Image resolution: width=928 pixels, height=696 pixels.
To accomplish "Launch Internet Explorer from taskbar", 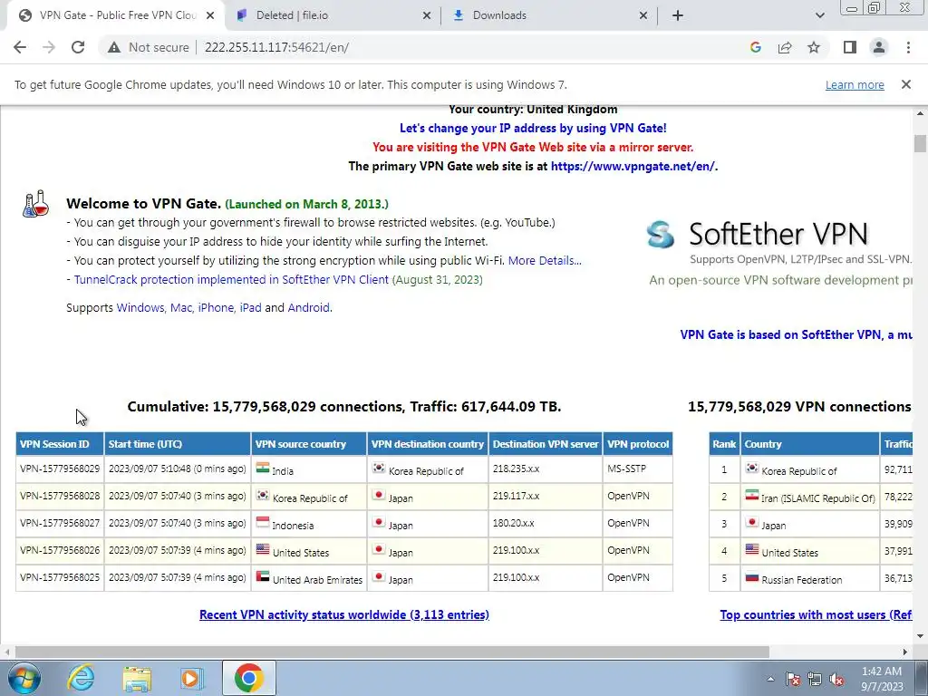I will tap(81, 678).
